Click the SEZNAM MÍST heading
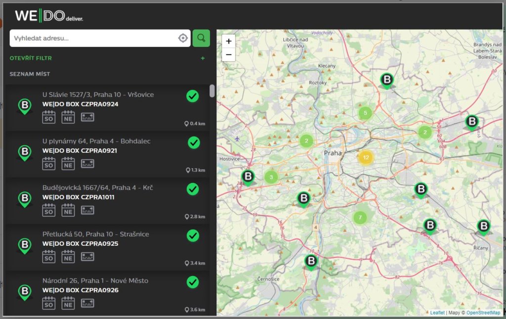 click(x=30, y=74)
